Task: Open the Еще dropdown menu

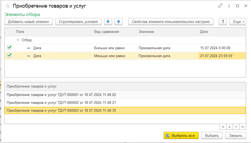Action: click(238, 21)
